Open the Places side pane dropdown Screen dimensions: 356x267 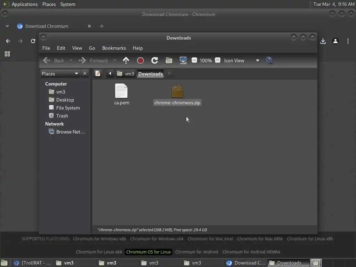click(x=60, y=74)
